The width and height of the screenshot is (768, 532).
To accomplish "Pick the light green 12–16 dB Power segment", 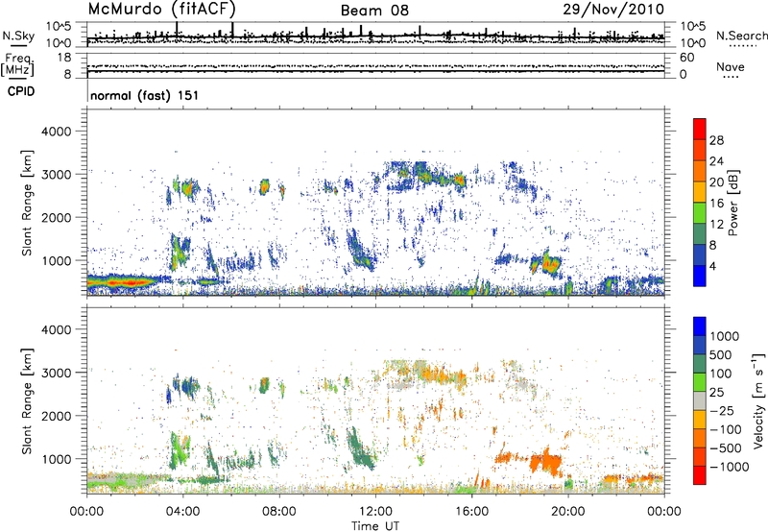I will click(700, 213).
